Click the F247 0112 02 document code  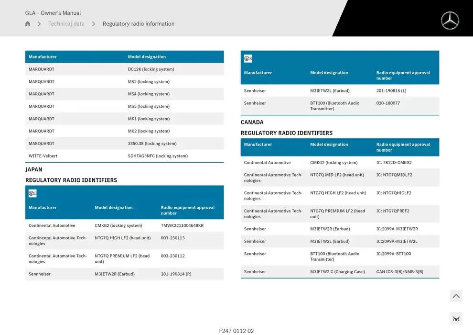tap(236, 331)
